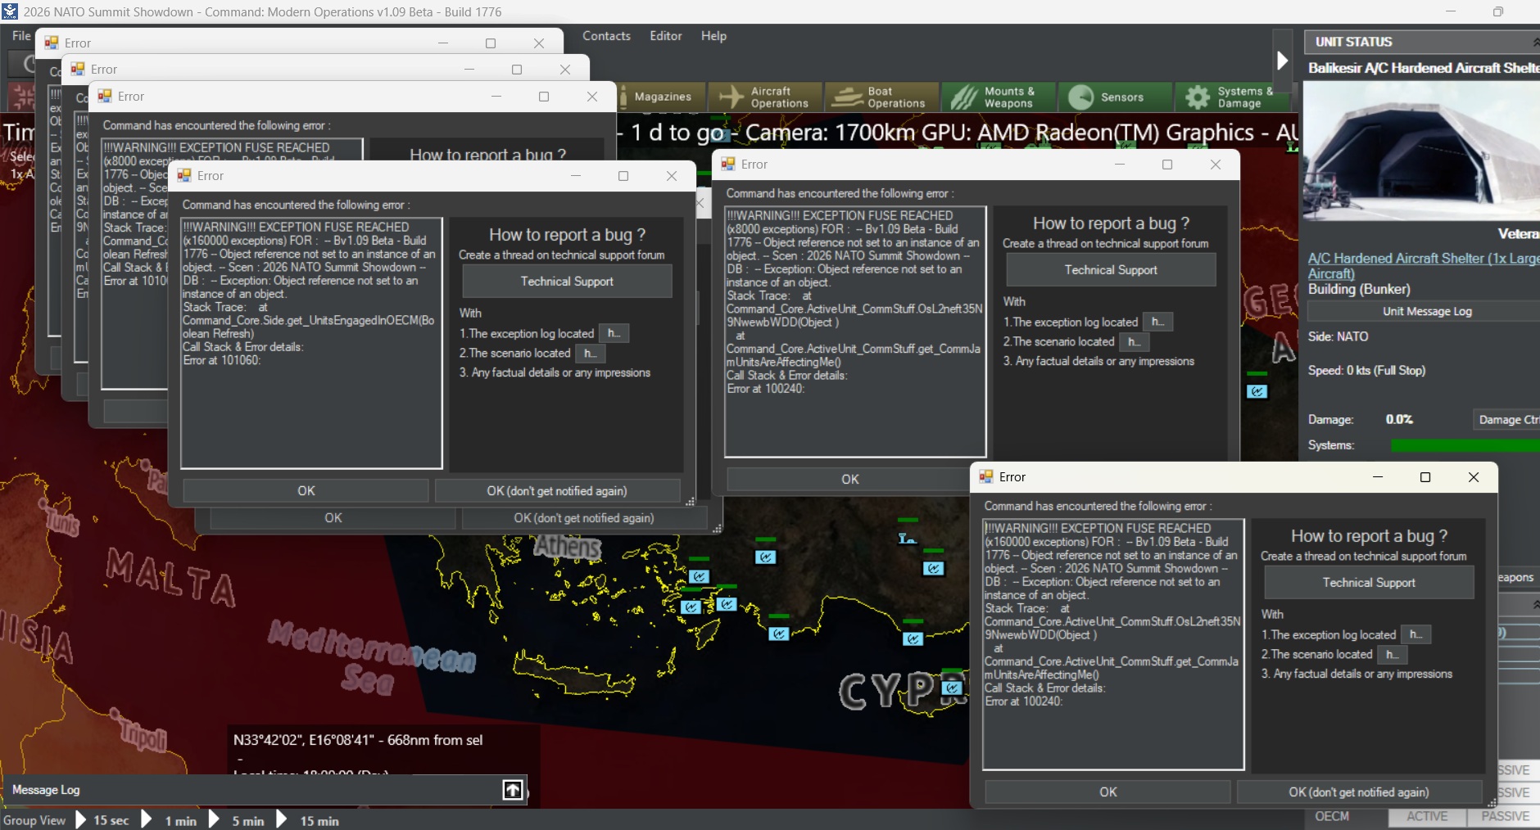Choose don't get notified again behind 101060 dialog
The image size is (1540, 830).
click(584, 518)
